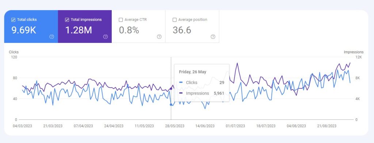
Task: Click the blue clicks data point on 26 May
Action: (x=171, y=104)
